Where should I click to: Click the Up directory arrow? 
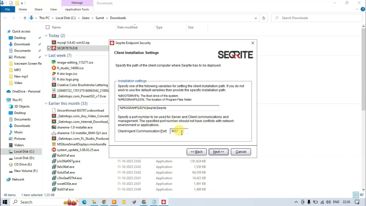tap(25, 18)
